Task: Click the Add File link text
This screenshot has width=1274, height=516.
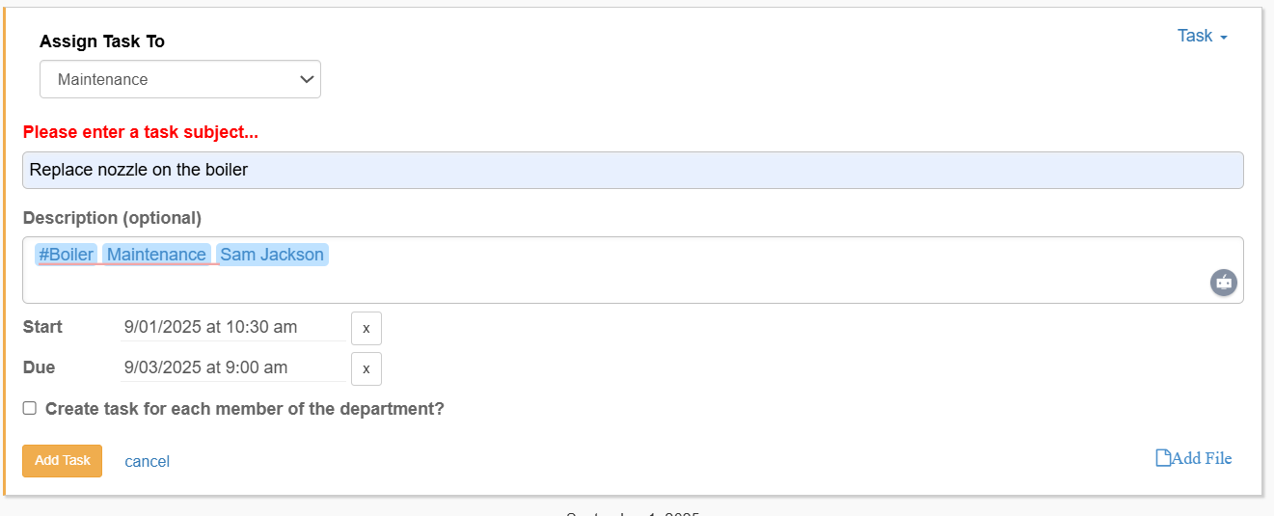Action: point(1202,458)
